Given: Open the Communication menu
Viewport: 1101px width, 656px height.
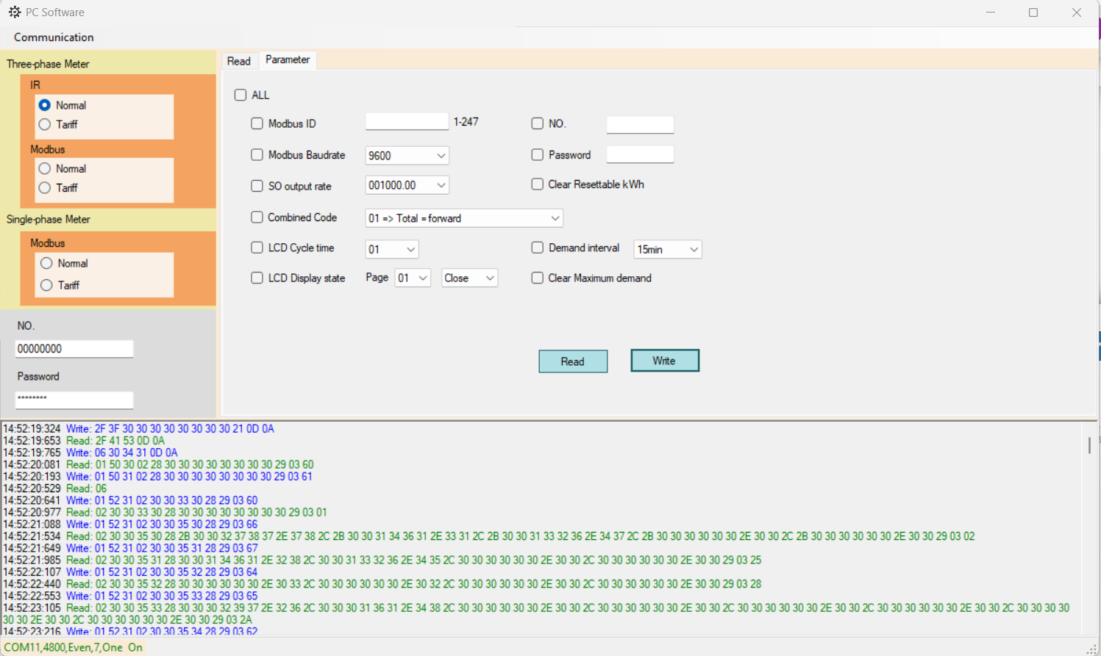Looking at the screenshot, I should [x=54, y=37].
